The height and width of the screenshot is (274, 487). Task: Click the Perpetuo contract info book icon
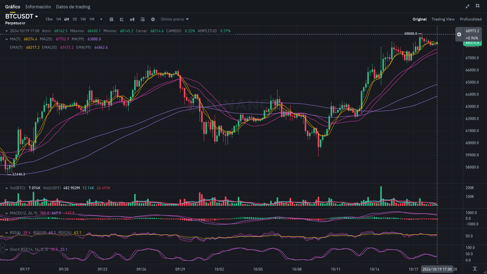(x=24, y=23)
